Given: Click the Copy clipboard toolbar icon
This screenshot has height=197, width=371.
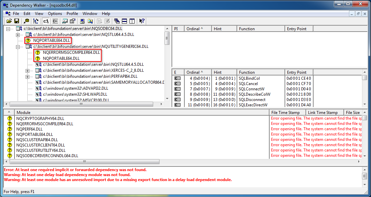Looking at the screenshot, I should click(x=27, y=21).
